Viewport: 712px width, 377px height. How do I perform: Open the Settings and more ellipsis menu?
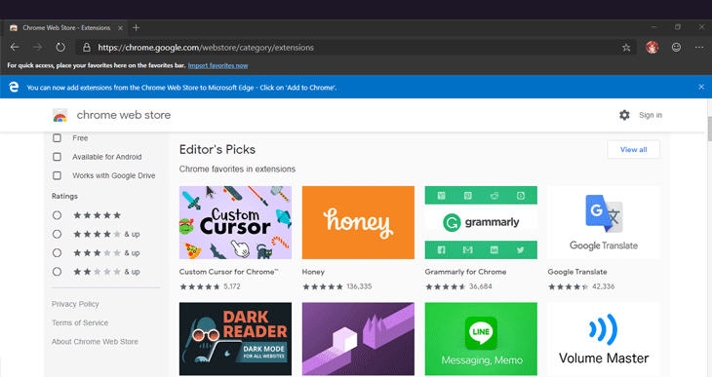[698, 47]
